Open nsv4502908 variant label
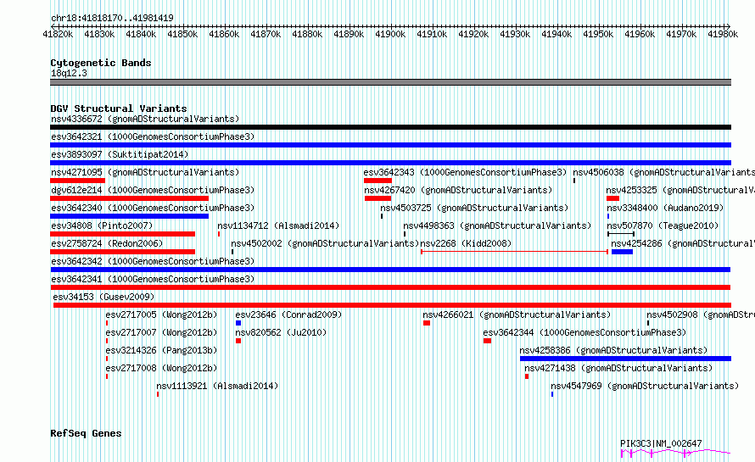Image resolution: width=755 pixels, height=462 pixels. coord(701,314)
